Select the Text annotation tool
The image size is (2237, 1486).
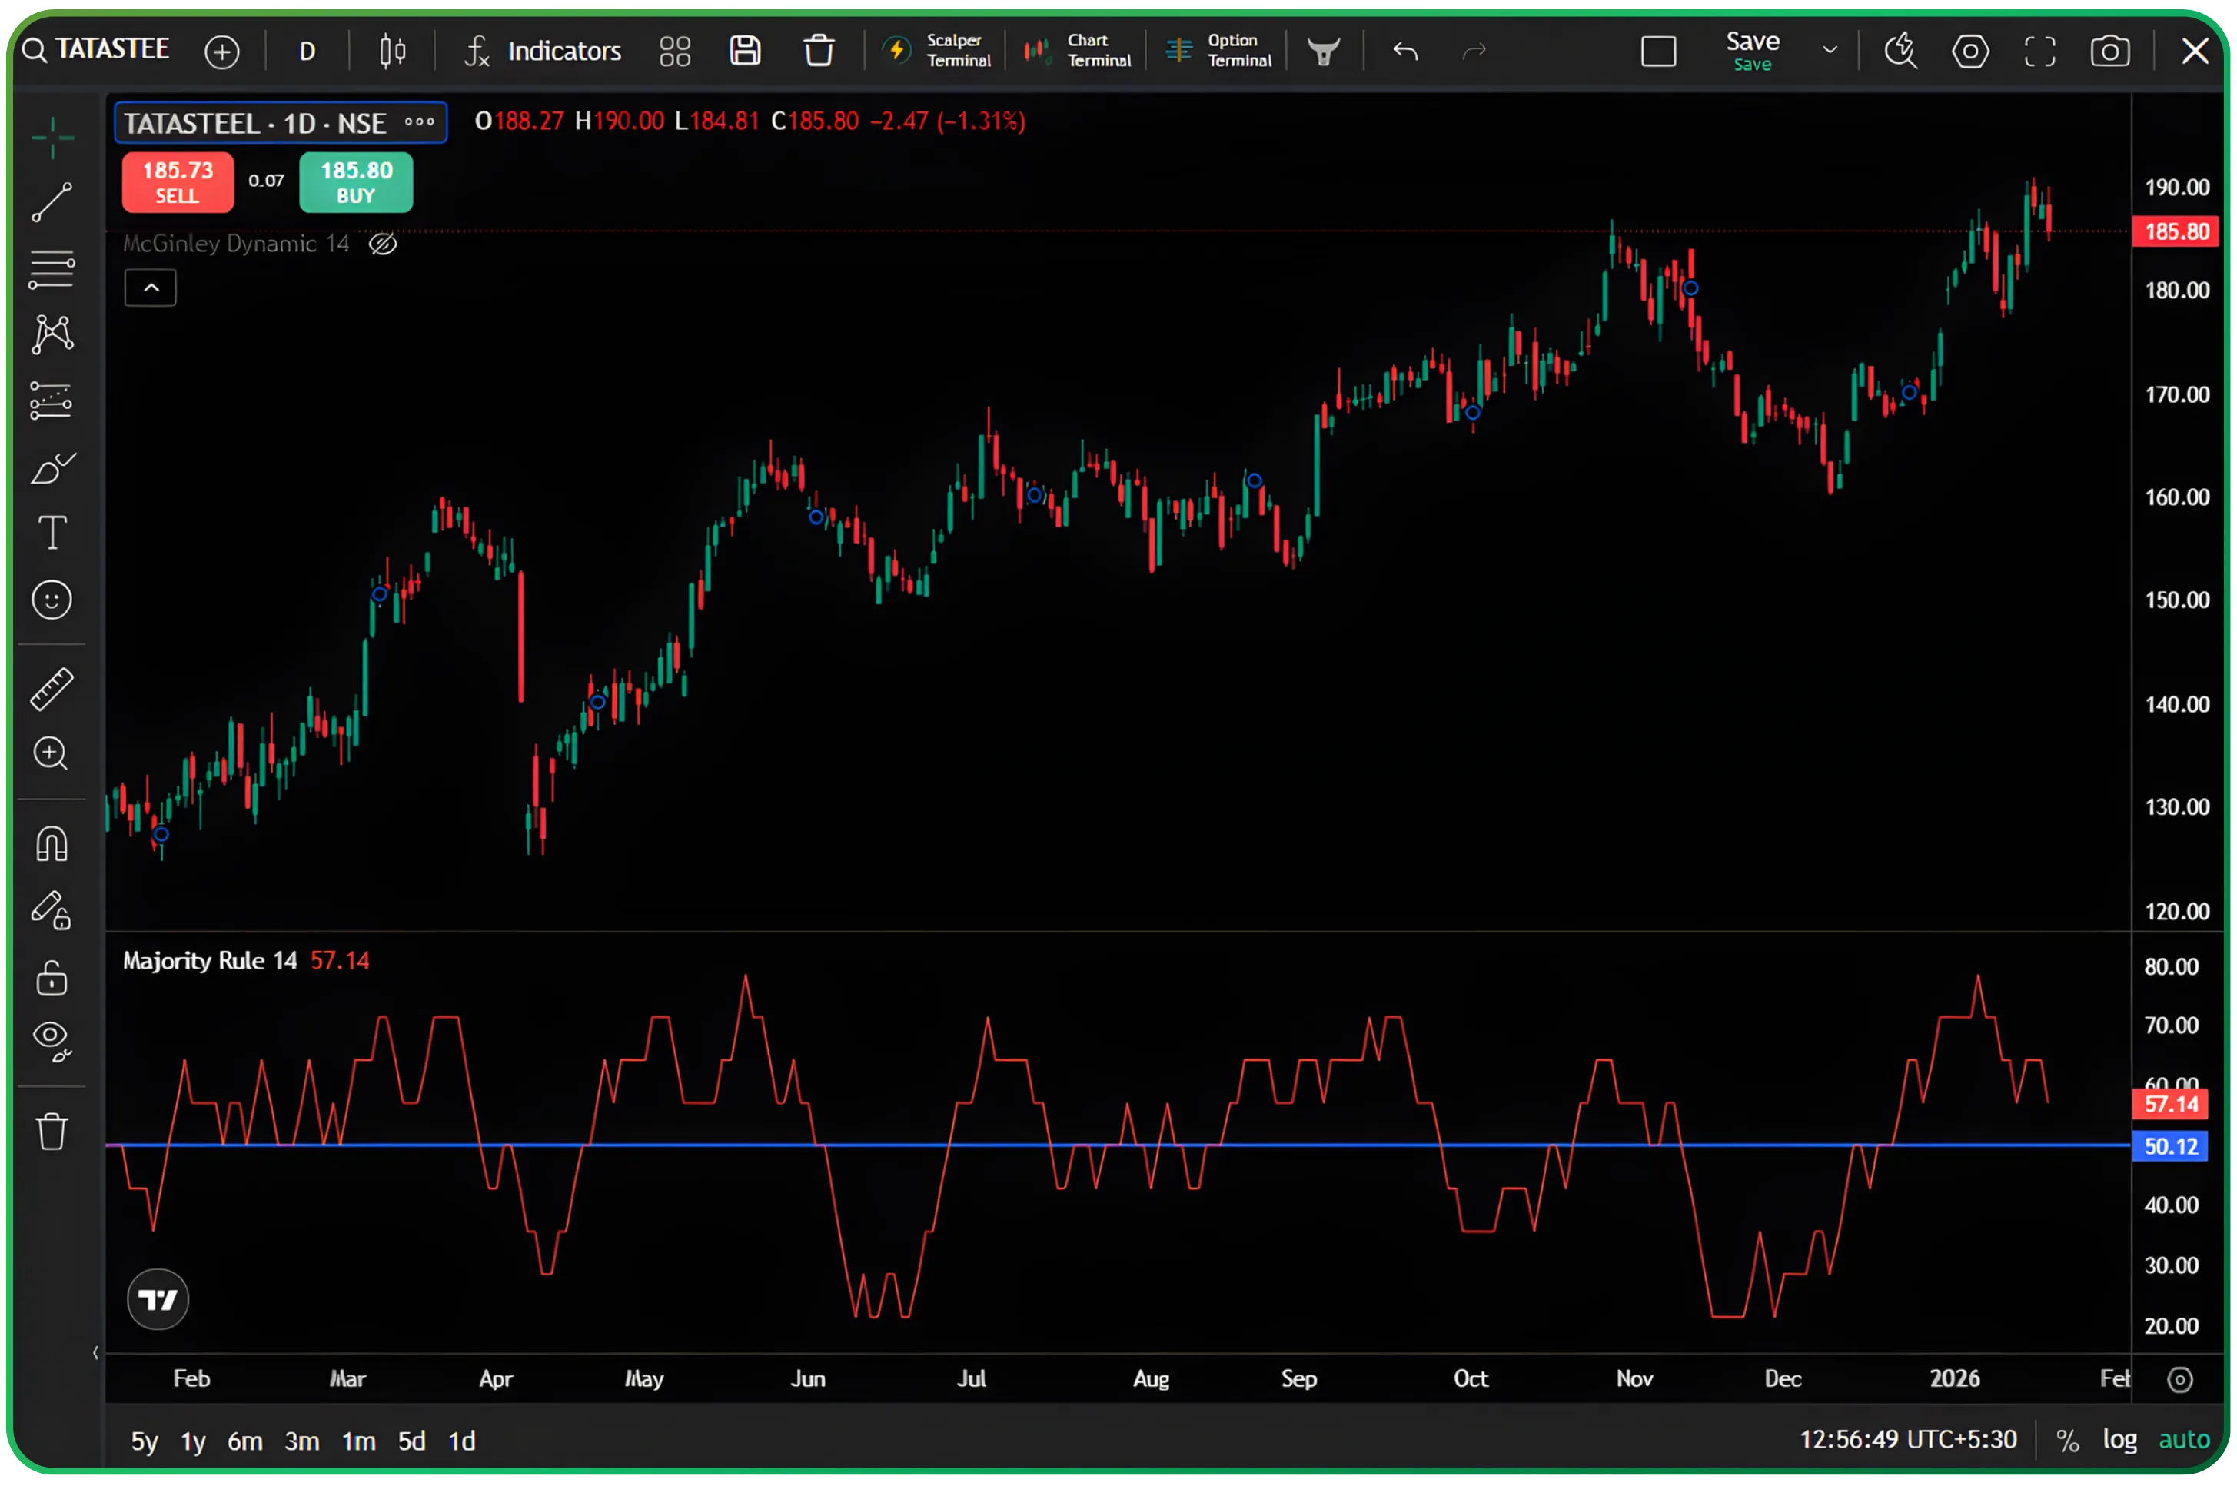coord(52,533)
